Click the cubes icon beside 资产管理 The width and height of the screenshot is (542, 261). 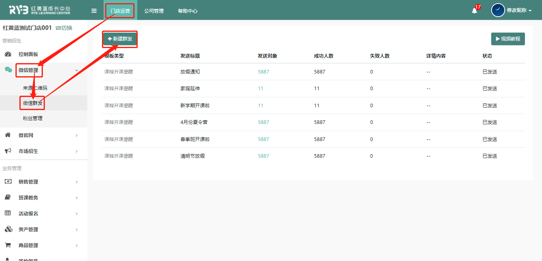click(x=8, y=229)
